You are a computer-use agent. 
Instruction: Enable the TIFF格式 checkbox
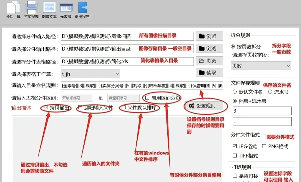tap(234, 155)
